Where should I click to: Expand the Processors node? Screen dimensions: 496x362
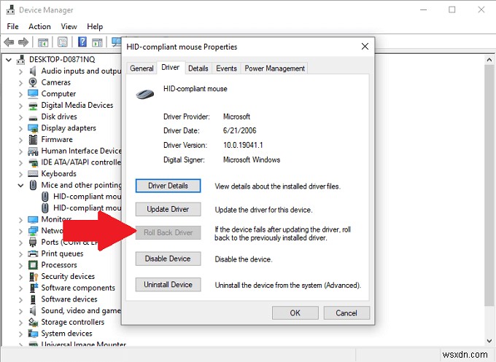point(20,266)
